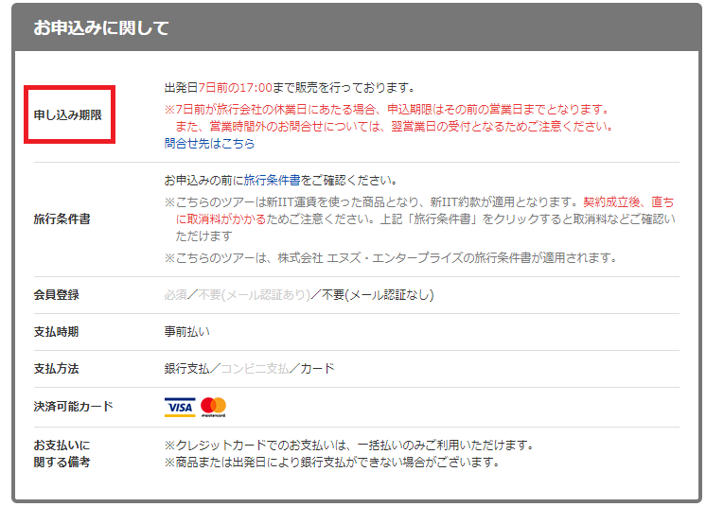706x507 pixels.
Task: Select the 不要(メール認証なし) option text
Action: pos(378,294)
